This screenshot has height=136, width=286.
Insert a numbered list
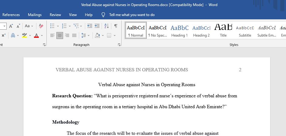pyautogui.click(x=64, y=26)
